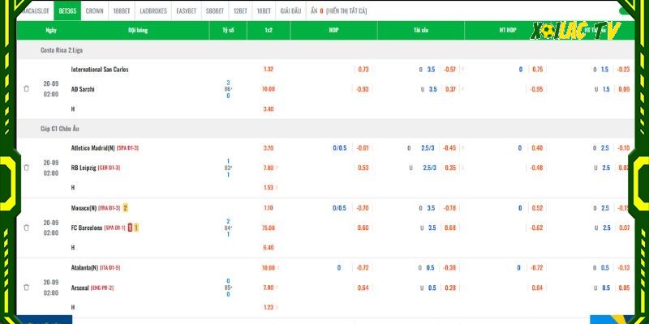This screenshot has height=324, width=649.
Task: Select the LADBROKES tab
Action: [153, 11]
